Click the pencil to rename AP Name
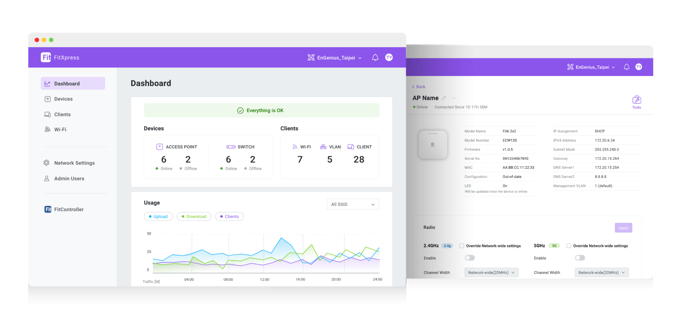 point(444,98)
